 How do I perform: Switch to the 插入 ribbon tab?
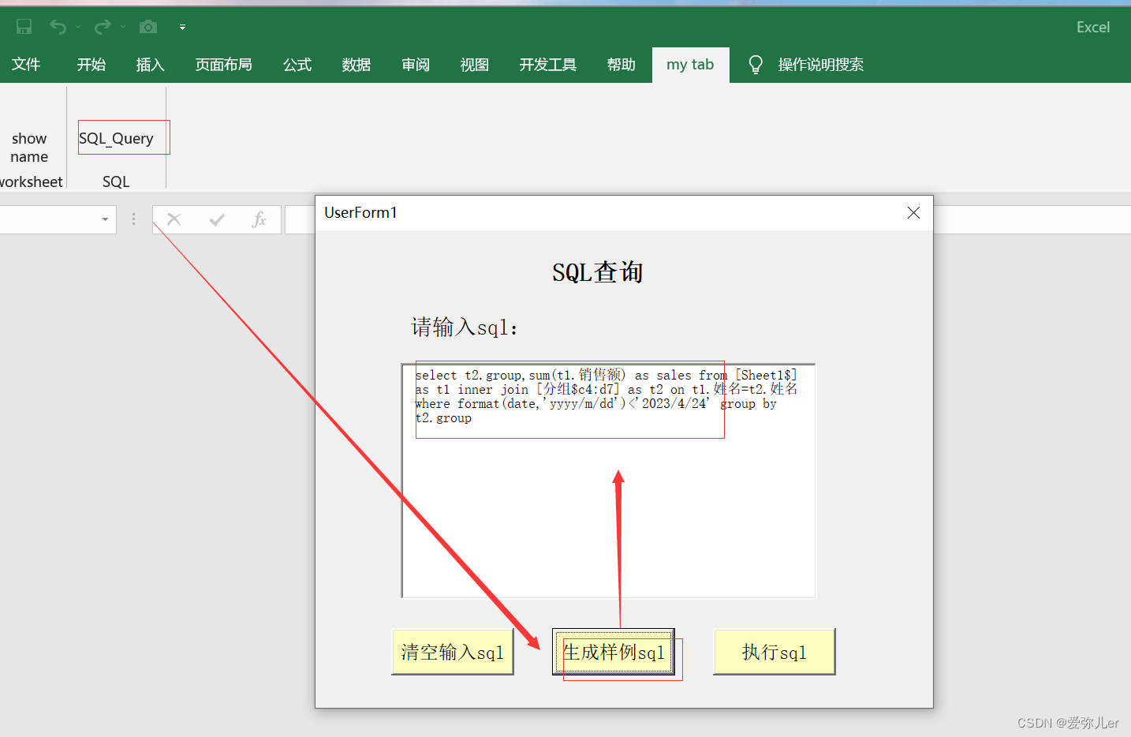150,65
